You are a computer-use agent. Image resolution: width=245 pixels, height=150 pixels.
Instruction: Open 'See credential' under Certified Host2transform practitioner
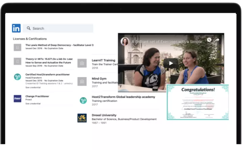pyautogui.click(x=33, y=87)
